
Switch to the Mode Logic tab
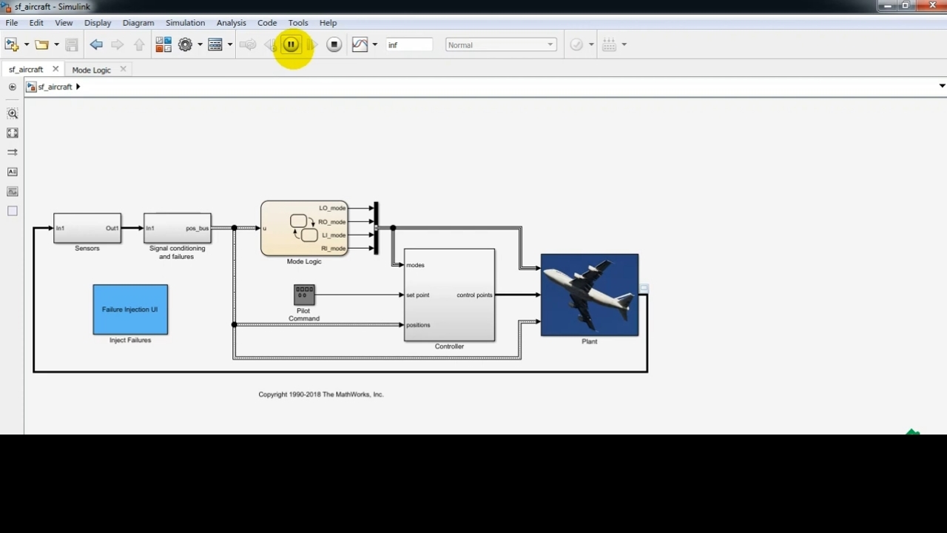coord(91,70)
